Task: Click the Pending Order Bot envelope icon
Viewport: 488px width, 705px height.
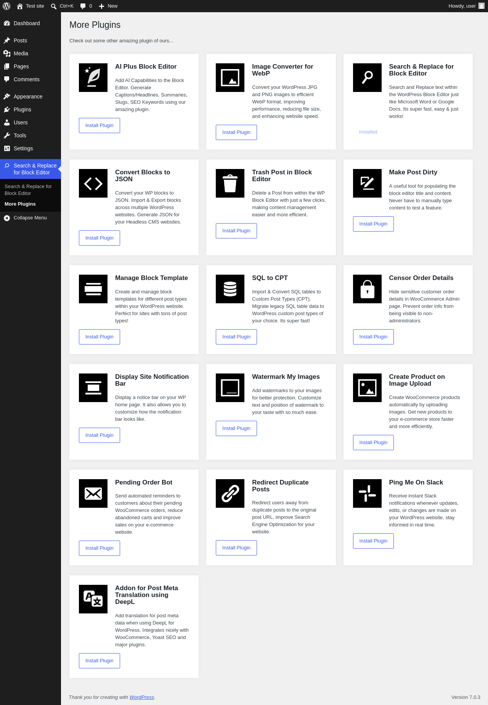Action: pyautogui.click(x=93, y=493)
